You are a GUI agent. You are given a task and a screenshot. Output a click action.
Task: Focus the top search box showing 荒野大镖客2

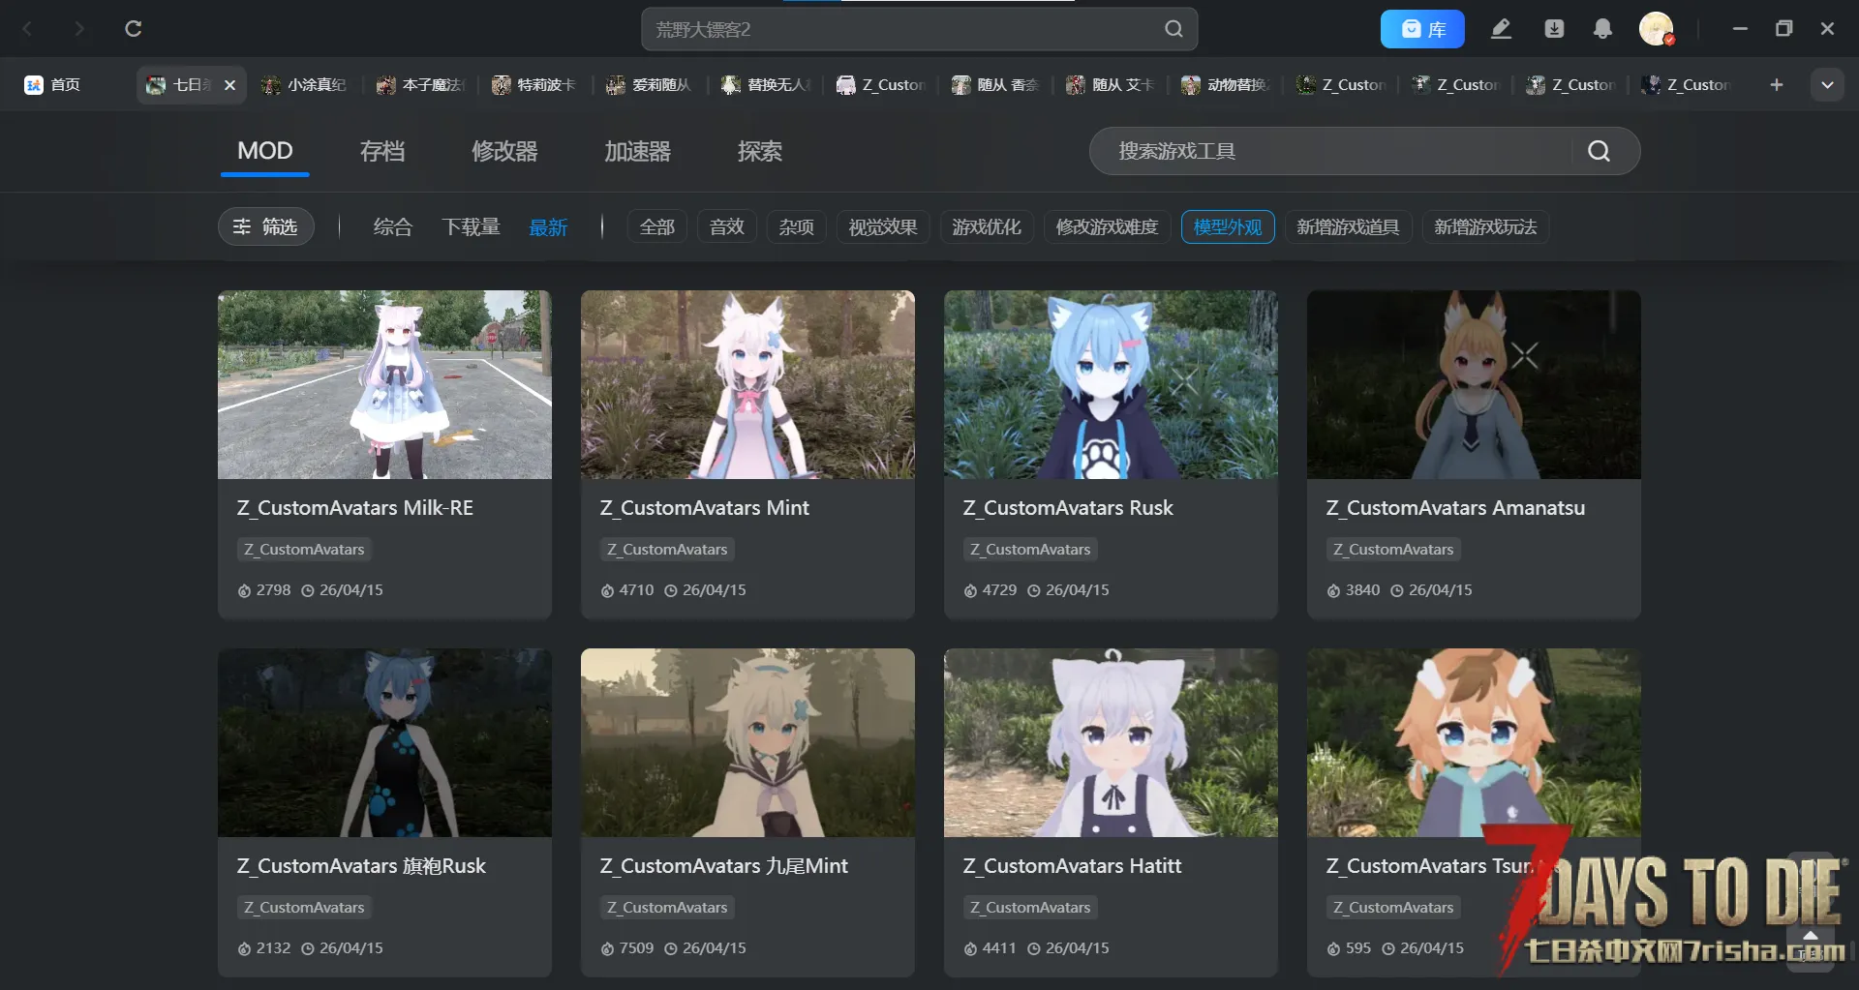(919, 29)
